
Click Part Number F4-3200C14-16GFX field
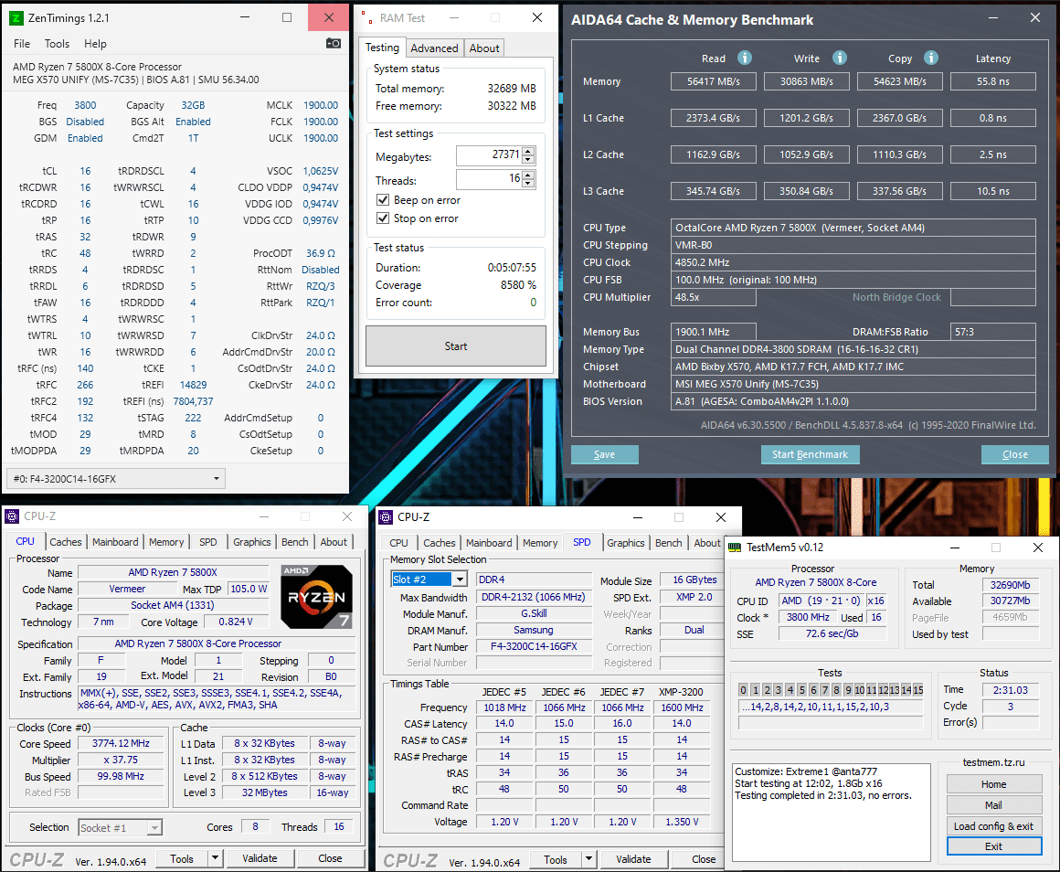[534, 646]
